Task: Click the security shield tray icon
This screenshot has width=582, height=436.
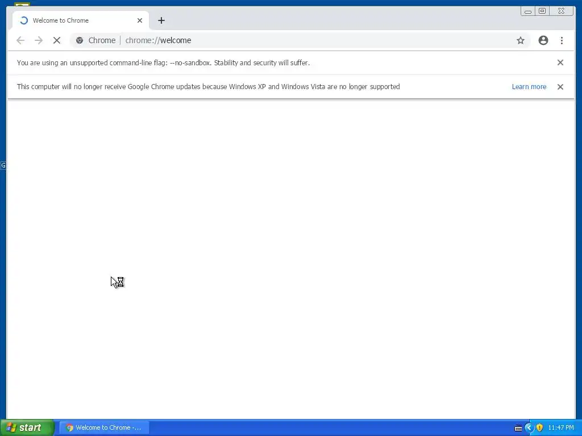Action: (539, 427)
